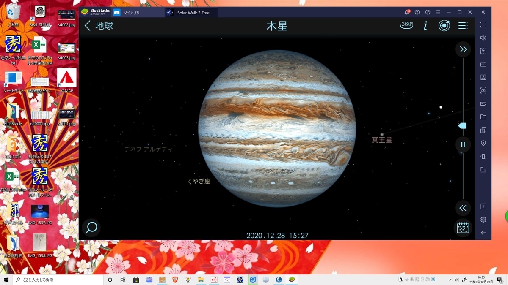
Task: Pause the time animation
Action: [x=463, y=144]
